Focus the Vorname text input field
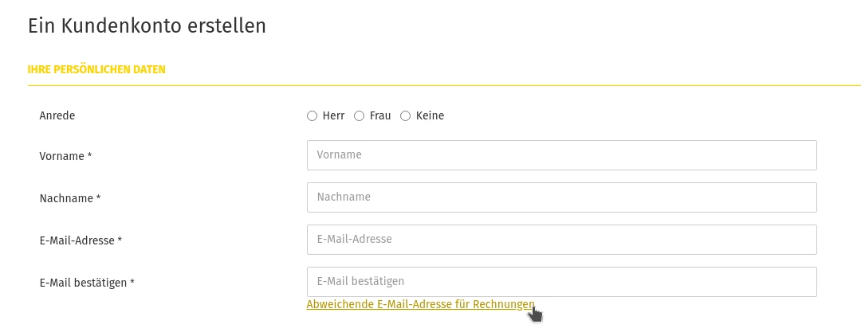 (562, 155)
